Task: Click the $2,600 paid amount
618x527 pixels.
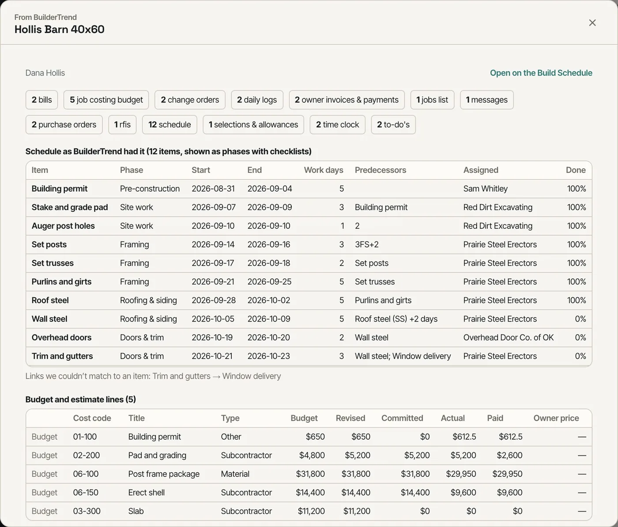Action: (x=509, y=455)
